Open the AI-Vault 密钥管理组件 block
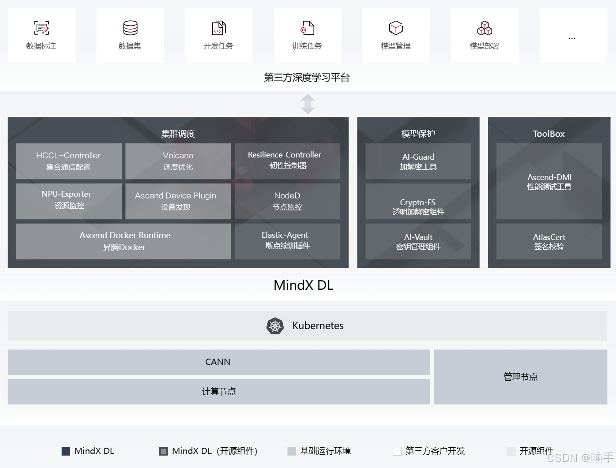Screen dimensions: 616x468 (418, 241)
